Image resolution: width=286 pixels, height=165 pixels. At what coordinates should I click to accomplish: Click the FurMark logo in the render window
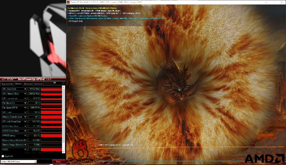80,152
